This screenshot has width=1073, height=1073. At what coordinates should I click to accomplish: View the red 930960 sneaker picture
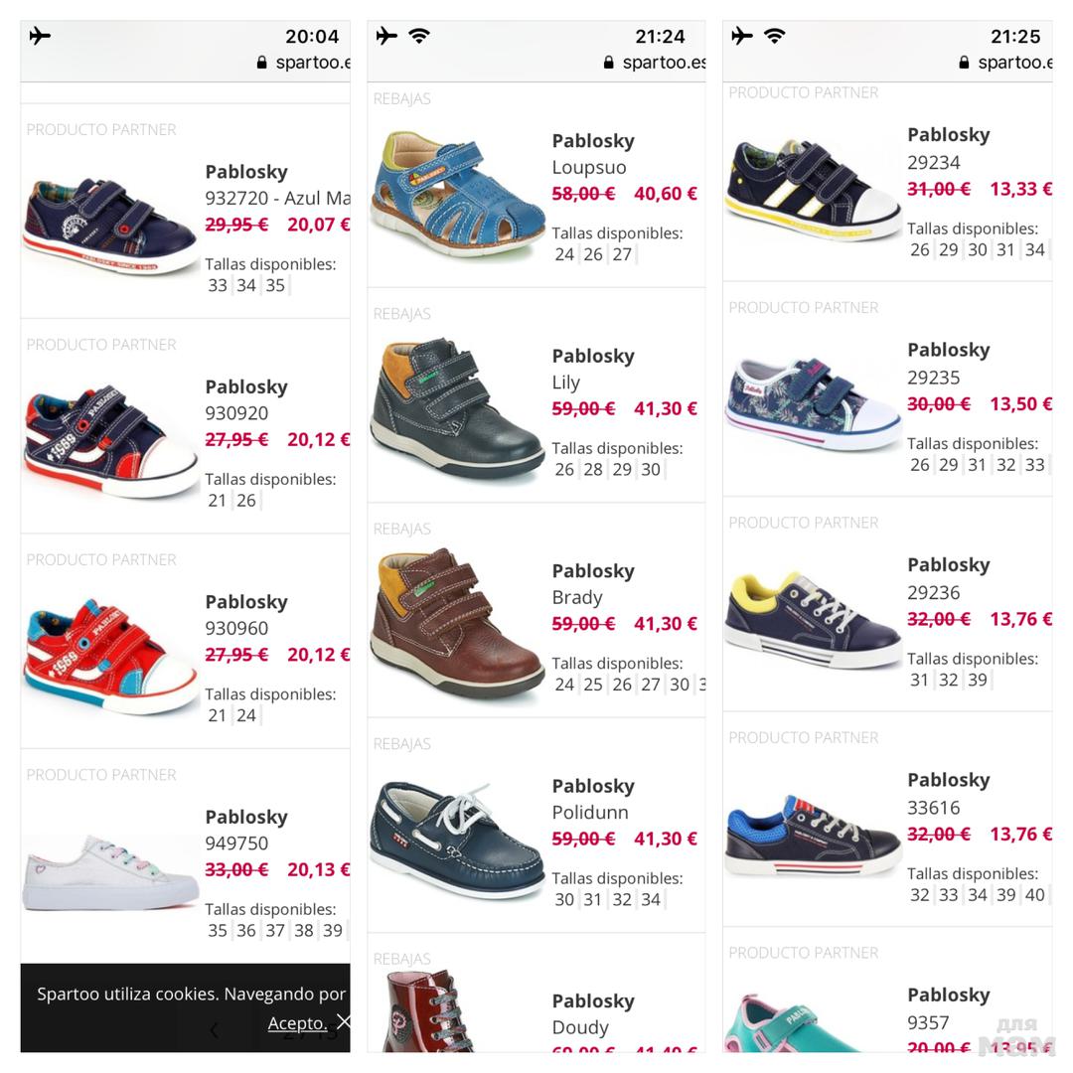pos(110,654)
